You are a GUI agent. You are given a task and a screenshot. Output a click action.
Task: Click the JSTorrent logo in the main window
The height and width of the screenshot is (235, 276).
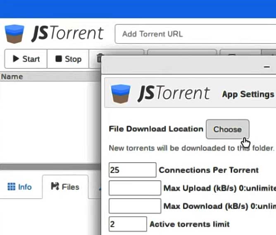click(54, 34)
